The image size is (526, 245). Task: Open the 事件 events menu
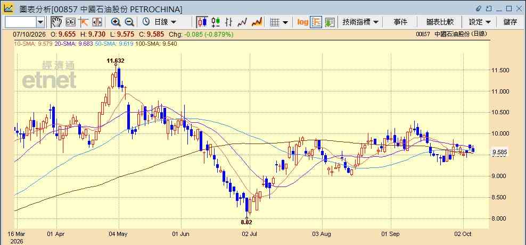[400, 22]
